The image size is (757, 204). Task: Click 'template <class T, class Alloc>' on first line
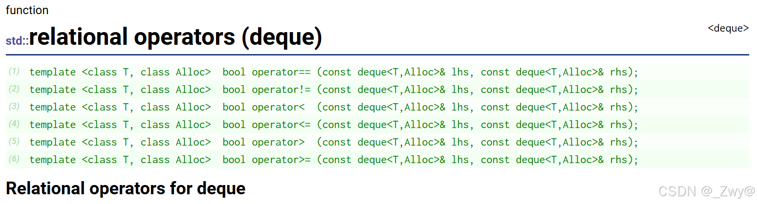pyautogui.click(x=120, y=72)
